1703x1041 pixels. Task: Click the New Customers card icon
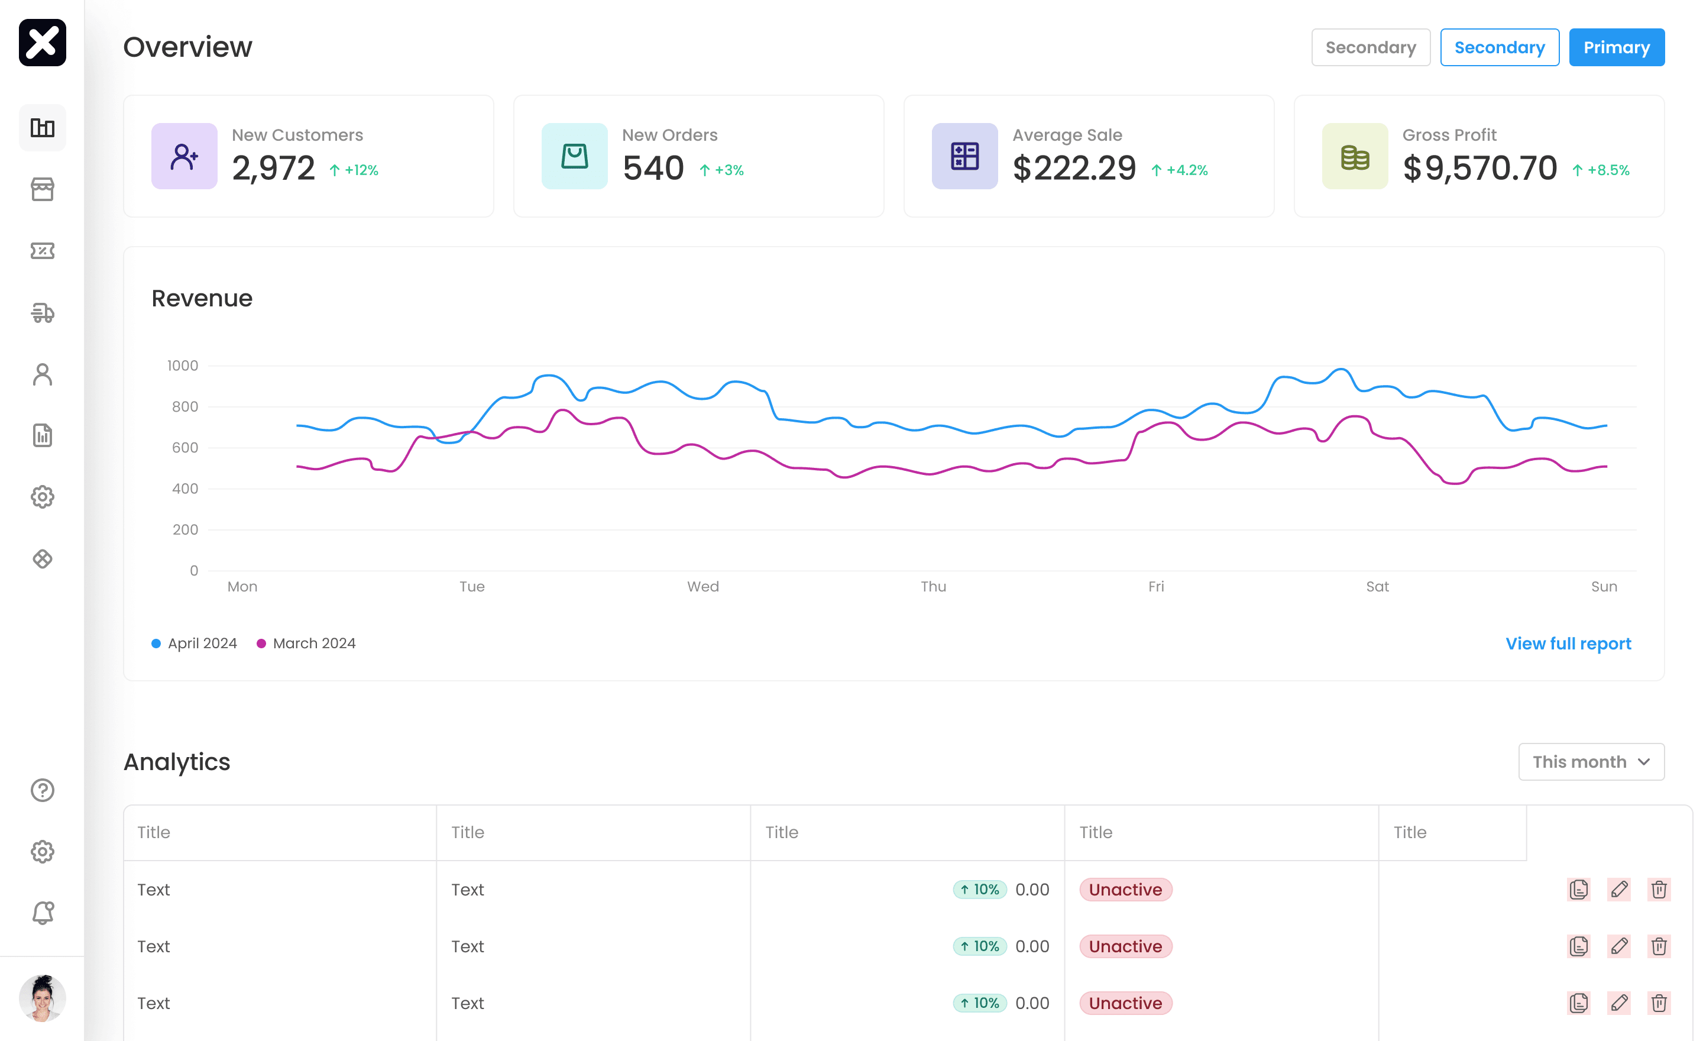click(x=184, y=156)
